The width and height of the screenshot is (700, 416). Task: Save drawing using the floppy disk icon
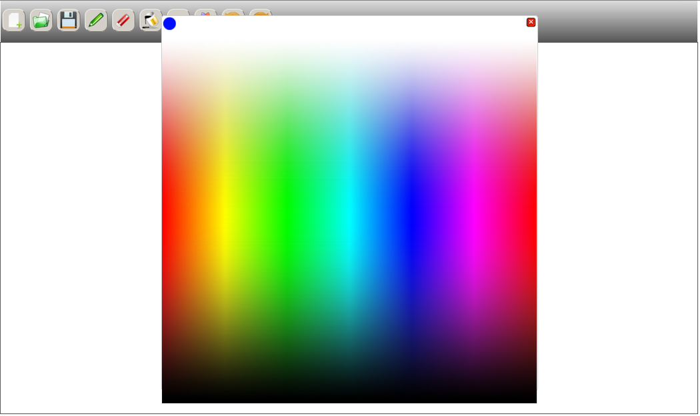point(69,20)
